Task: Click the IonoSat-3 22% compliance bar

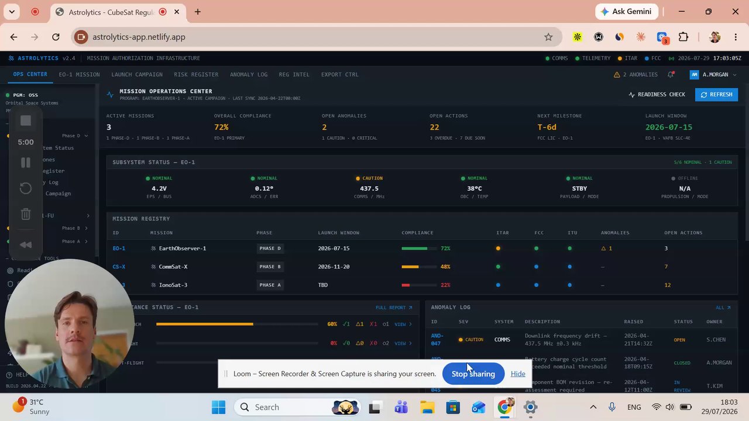Action: (418, 285)
